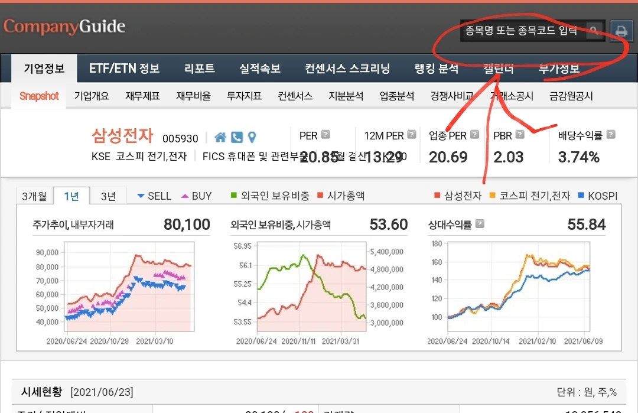Click the red 삼성전자 legend swatch
This screenshot has width=638, height=413.
(x=437, y=196)
